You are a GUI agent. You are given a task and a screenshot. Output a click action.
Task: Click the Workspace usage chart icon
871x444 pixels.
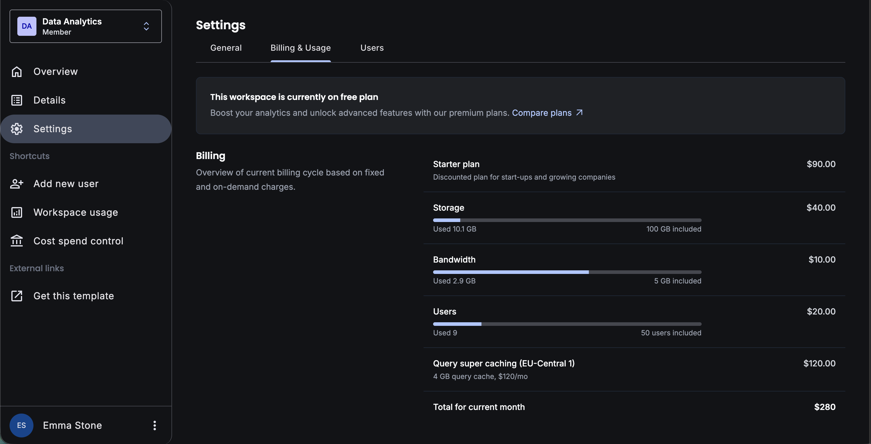click(16, 212)
